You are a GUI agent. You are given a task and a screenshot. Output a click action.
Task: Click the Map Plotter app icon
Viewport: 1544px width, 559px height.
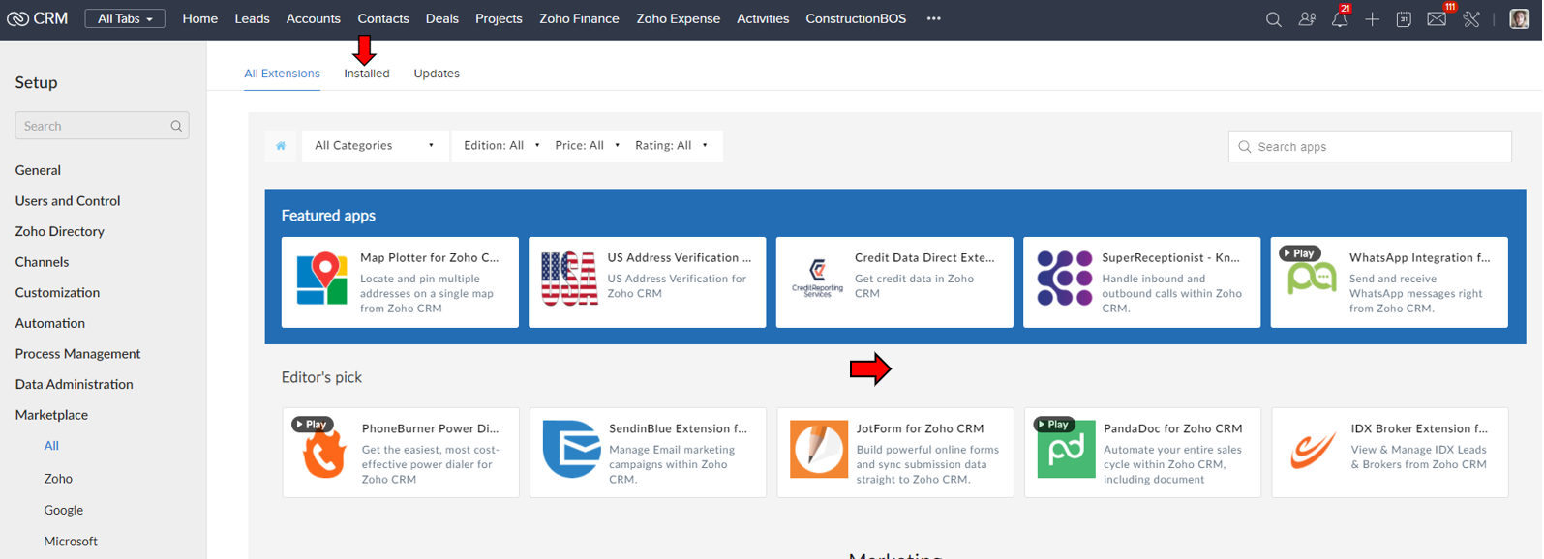pos(322,279)
